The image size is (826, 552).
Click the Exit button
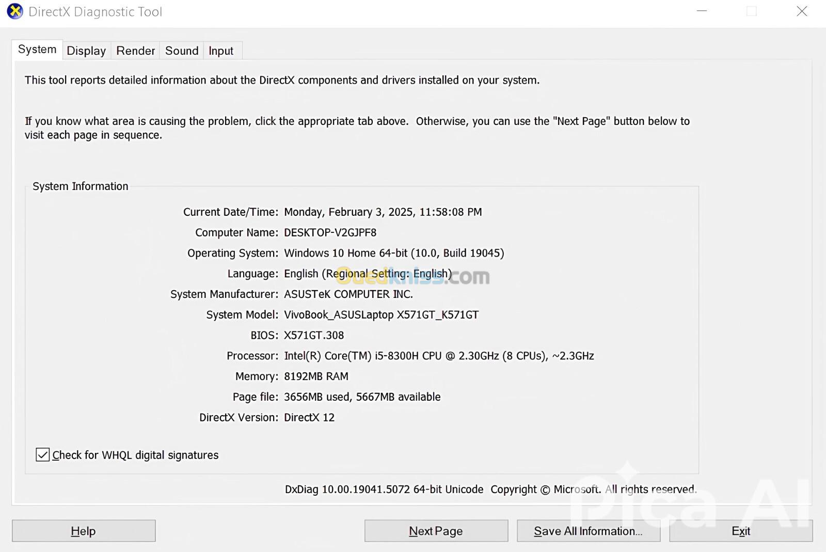click(x=741, y=531)
